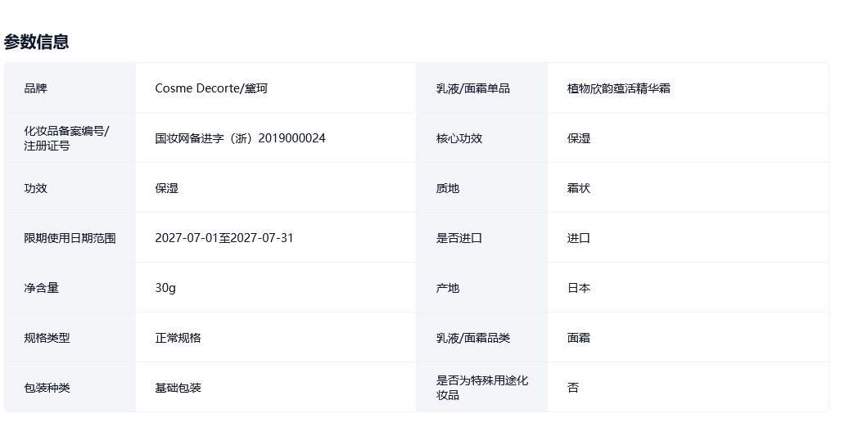Click the 参数信息 section heading
Image resolution: width=849 pixels, height=436 pixels.
(x=36, y=42)
